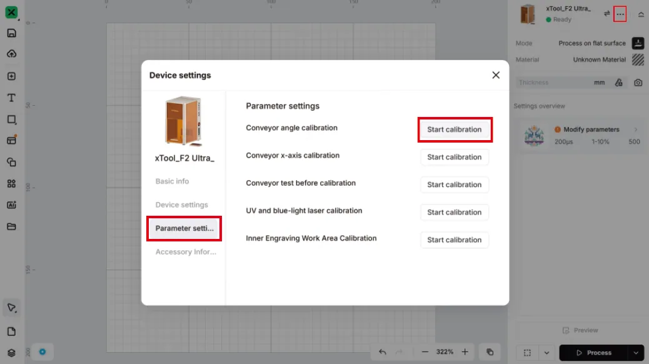Image resolution: width=649 pixels, height=364 pixels.
Task: Open the folder icon in left sidebar
Action: click(x=12, y=226)
